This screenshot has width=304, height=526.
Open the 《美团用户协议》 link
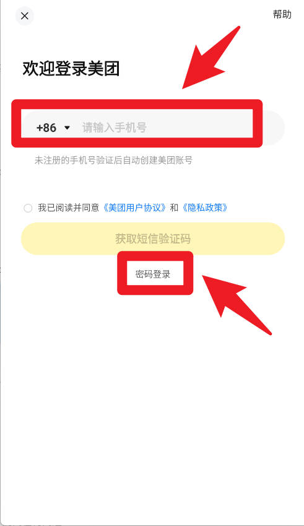click(x=135, y=208)
